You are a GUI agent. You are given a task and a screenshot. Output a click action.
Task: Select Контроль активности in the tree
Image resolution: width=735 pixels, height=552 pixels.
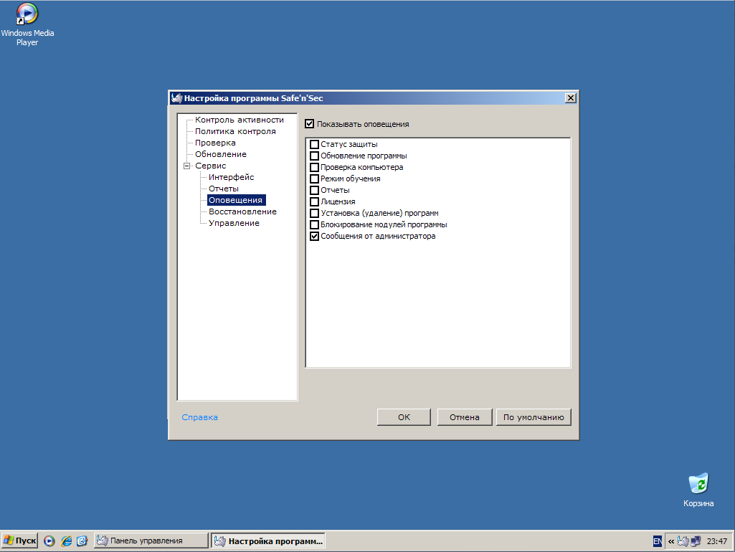tap(239, 120)
